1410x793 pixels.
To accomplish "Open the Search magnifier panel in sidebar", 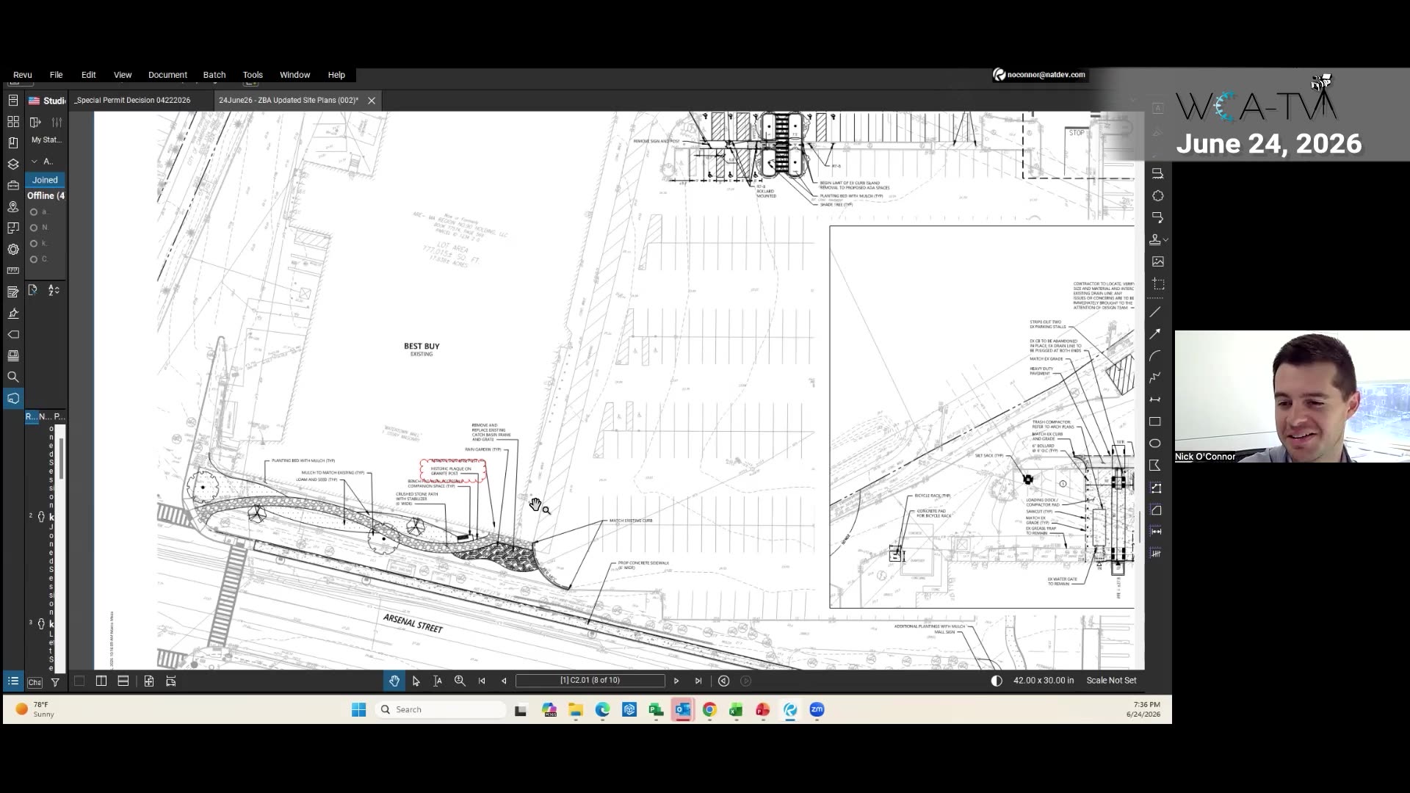I will [13, 377].
